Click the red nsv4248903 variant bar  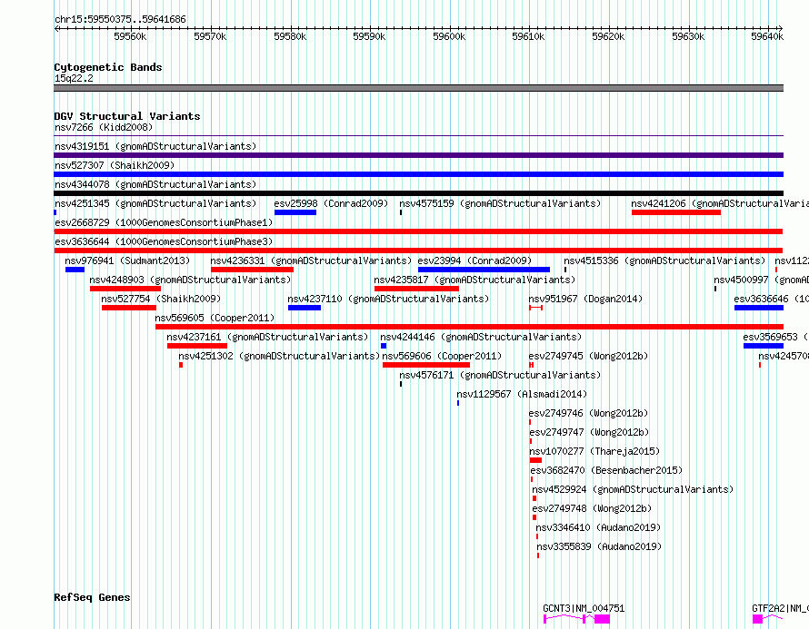click(x=125, y=289)
